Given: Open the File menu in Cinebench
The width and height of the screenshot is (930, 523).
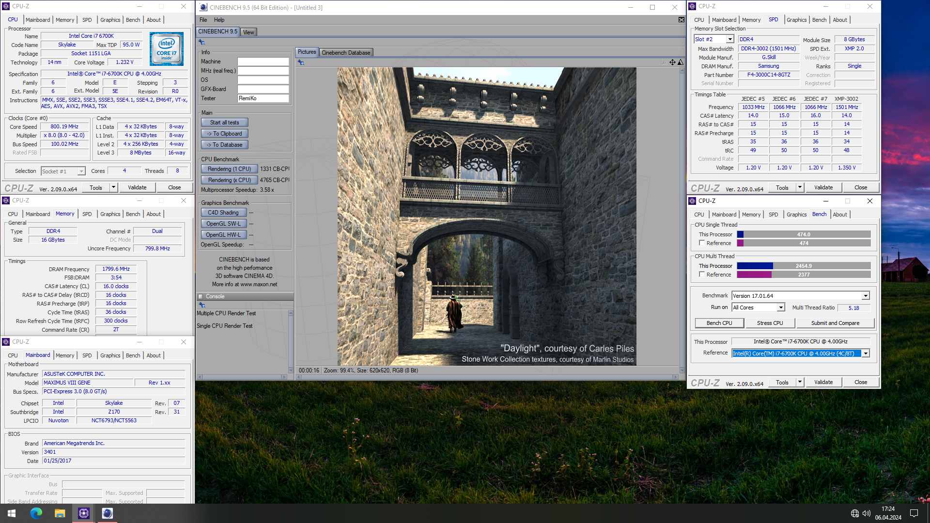Looking at the screenshot, I should (x=203, y=20).
